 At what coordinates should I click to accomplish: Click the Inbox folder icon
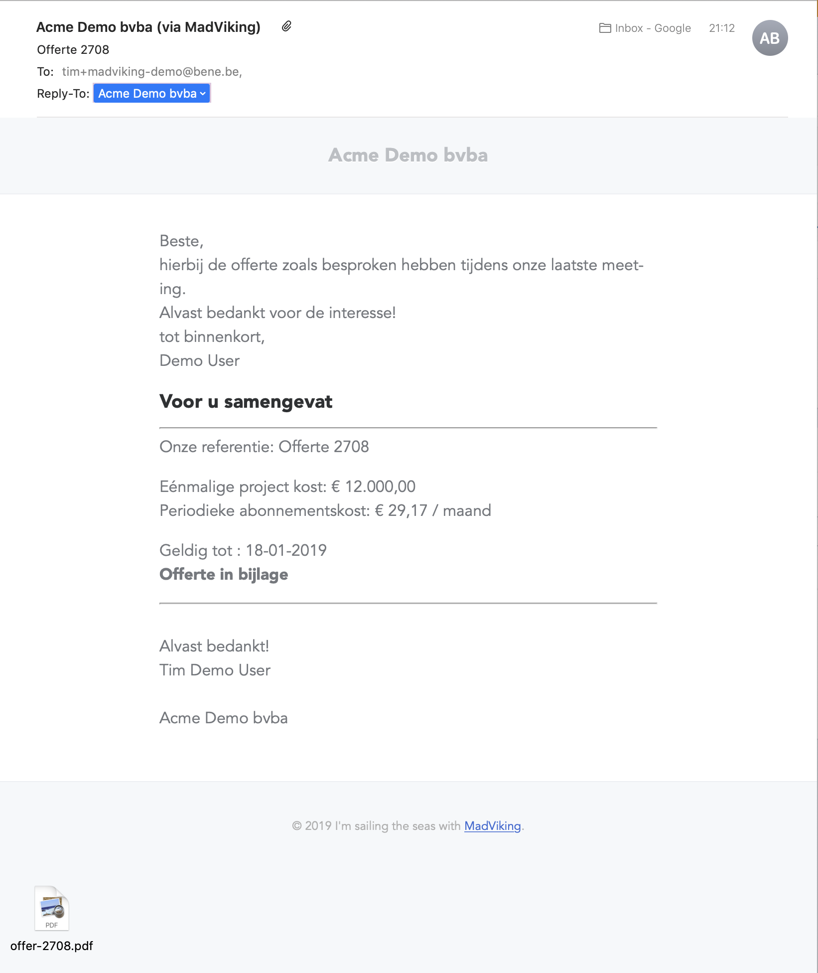tap(605, 28)
